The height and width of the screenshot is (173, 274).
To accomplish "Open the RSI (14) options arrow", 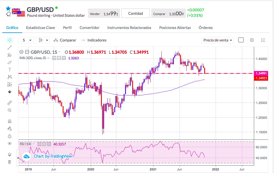I will point(33,144).
